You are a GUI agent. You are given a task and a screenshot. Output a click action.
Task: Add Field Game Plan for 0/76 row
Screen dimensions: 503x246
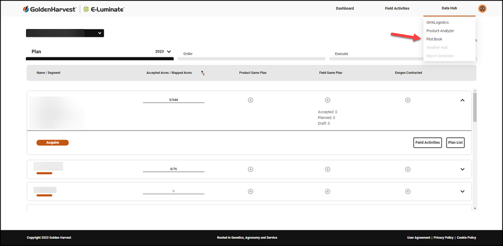[328, 169]
